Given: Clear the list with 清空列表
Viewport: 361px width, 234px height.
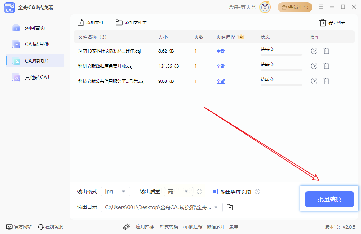Looking at the screenshot, I should (x=332, y=23).
